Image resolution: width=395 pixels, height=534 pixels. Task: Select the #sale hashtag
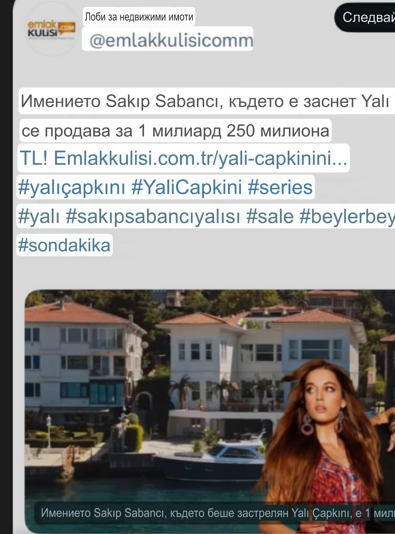point(270,216)
